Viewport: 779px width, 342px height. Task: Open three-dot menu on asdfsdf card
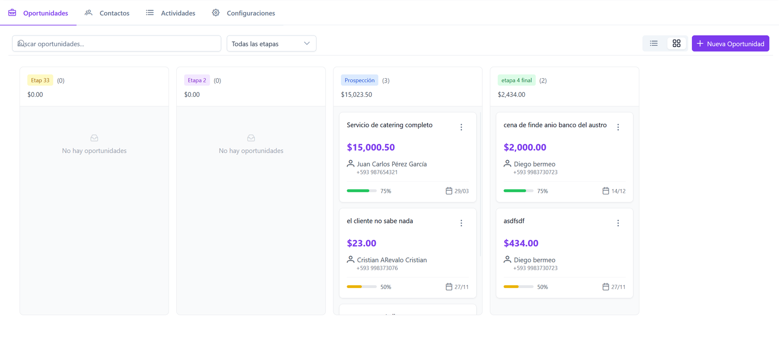coord(618,223)
